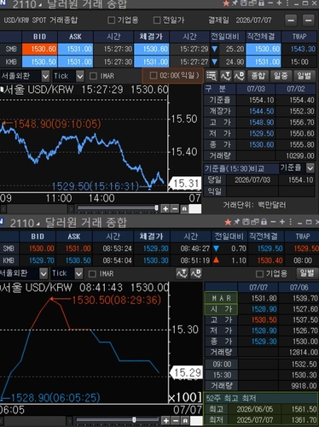This screenshot has width=319, height=427.
Task: Check the 02:00(익일) checkbox
Action: tap(154, 75)
